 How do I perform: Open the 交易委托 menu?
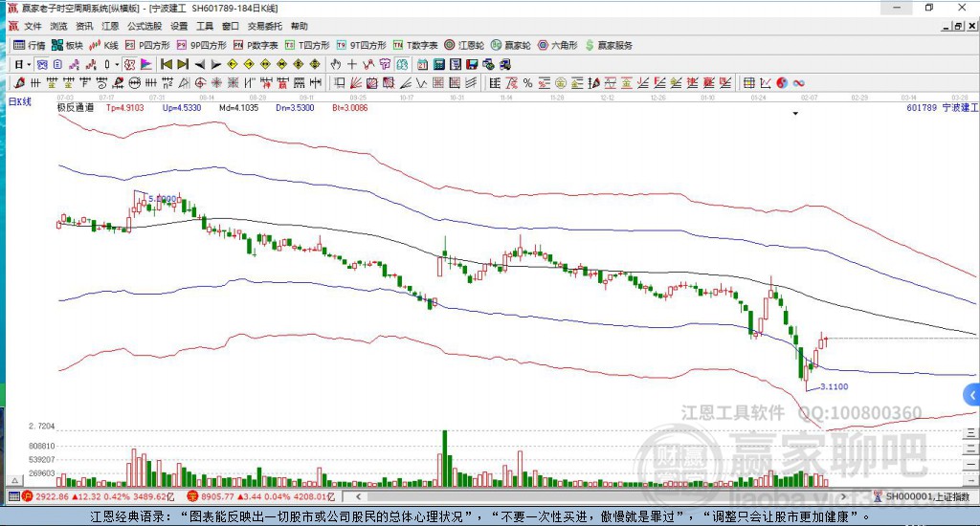pos(264,26)
